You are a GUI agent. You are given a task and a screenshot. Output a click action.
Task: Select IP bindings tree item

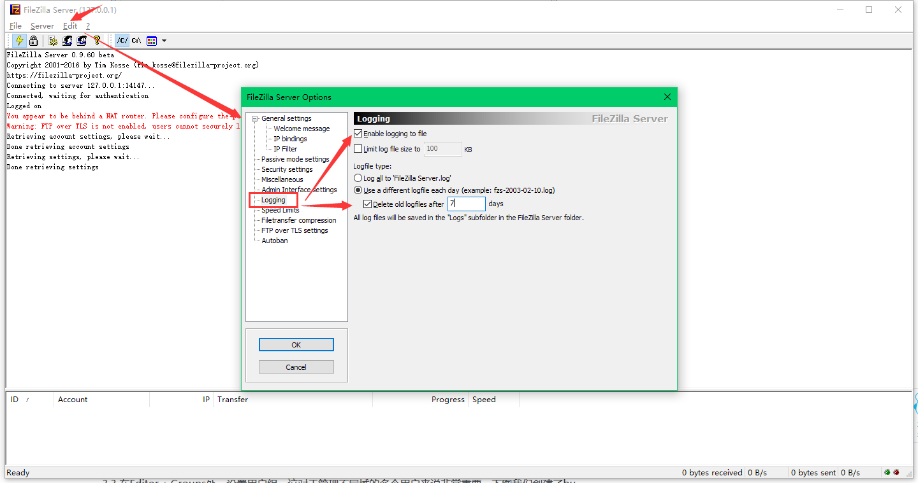click(290, 139)
